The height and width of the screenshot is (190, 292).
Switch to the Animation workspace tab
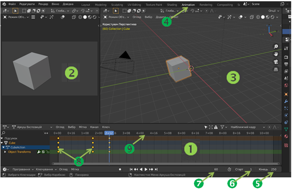tap(188, 4)
